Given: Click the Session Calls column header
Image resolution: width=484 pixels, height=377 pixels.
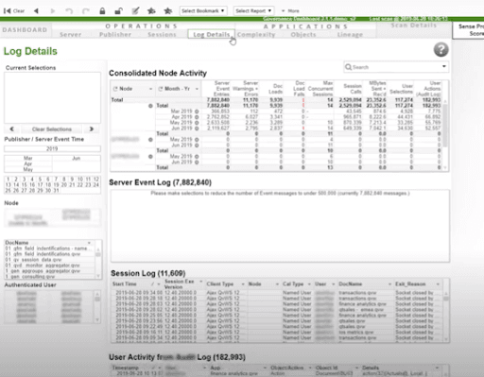Looking at the screenshot, I should click(353, 89).
